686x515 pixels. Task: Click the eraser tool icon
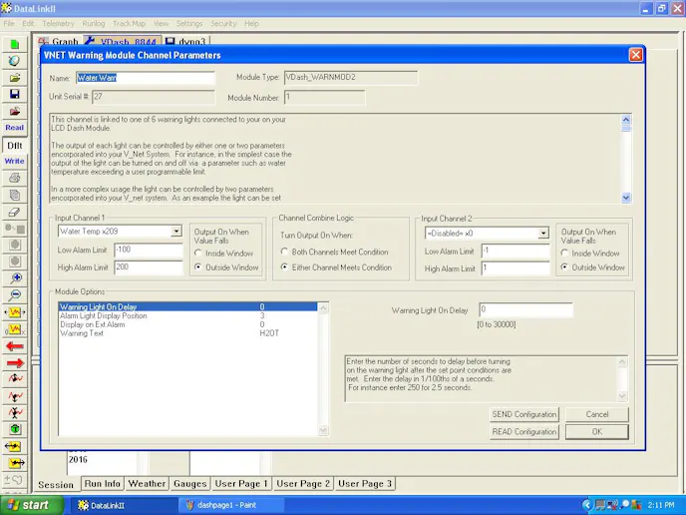coord(15,212)
